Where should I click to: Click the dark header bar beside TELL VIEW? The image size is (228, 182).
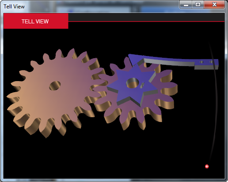tap(146, 17)
